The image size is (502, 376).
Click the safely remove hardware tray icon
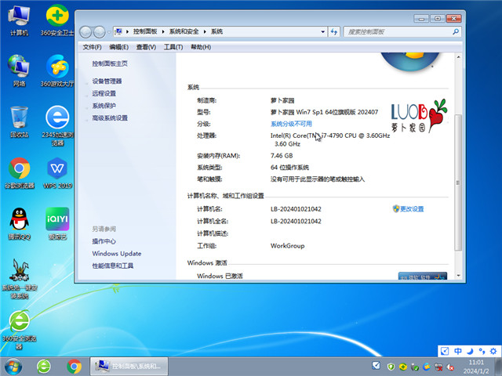click(415, 367)
